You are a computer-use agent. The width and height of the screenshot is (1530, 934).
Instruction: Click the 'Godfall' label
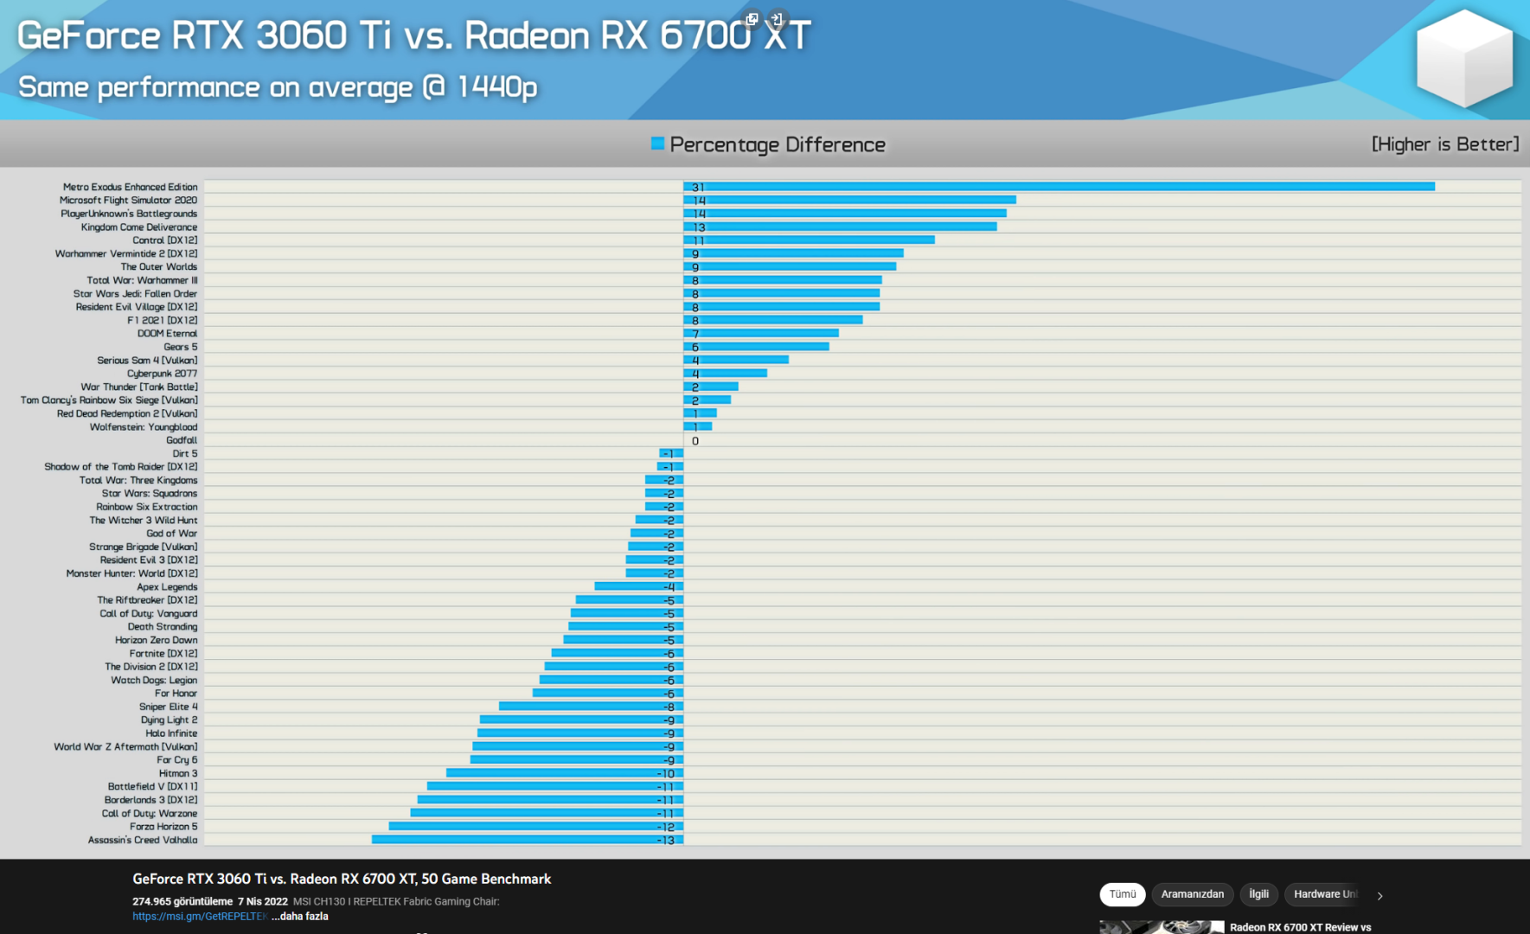coord(182,440)
